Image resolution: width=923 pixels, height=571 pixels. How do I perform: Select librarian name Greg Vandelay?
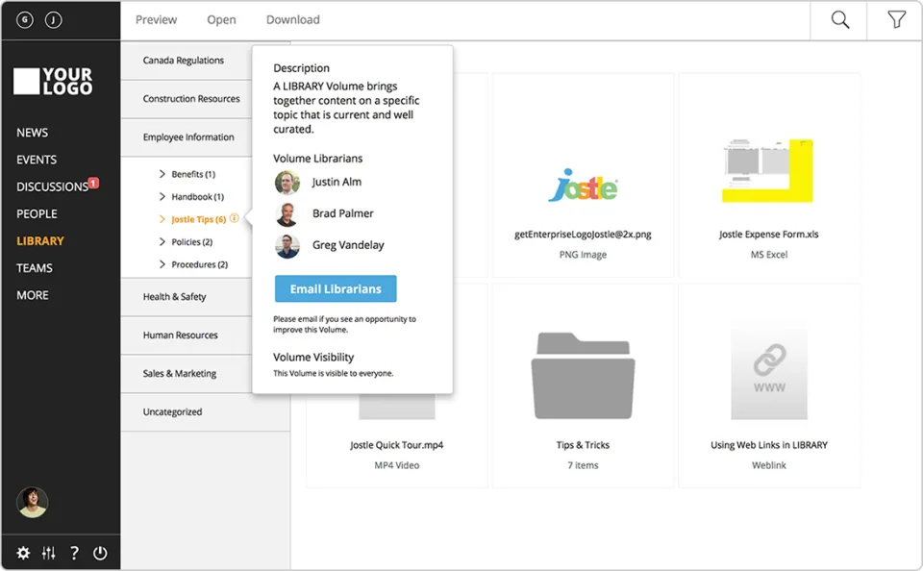(x=348, y=245)
